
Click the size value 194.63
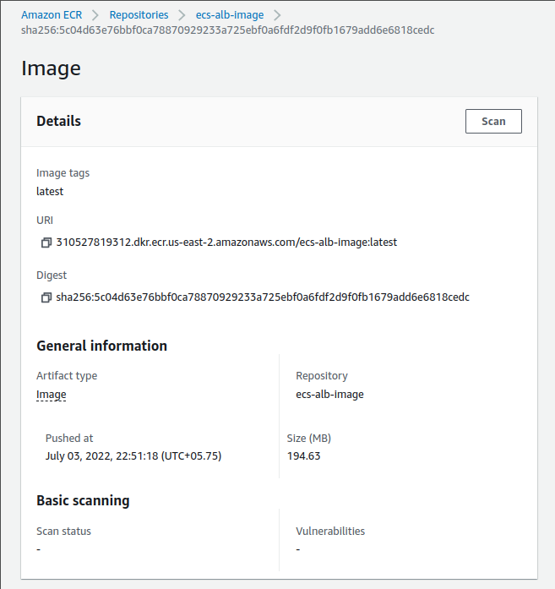303,456
